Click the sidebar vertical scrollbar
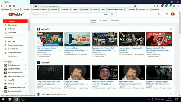 point(29,25)
